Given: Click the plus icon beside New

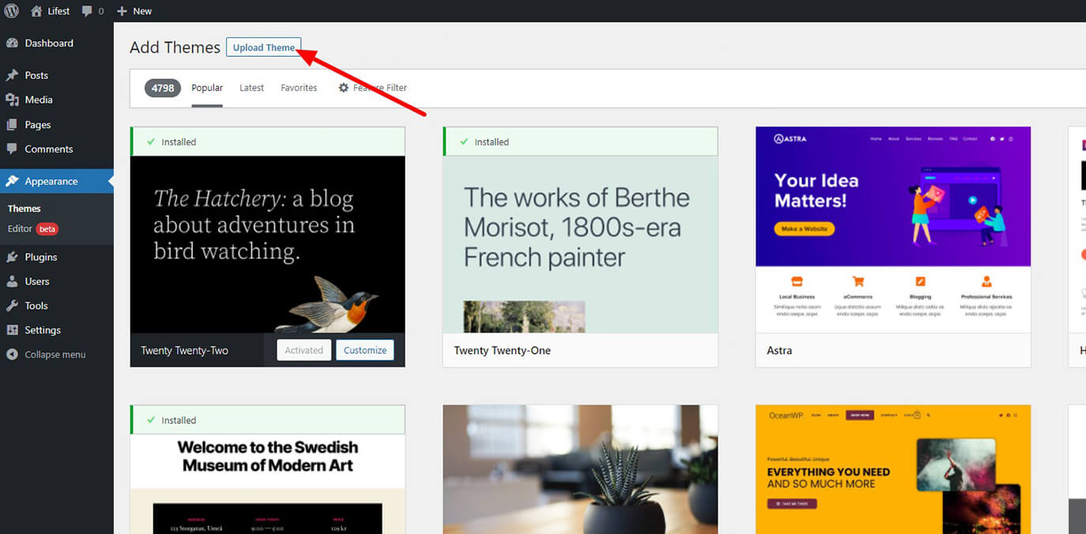Looking at the screenshot, I should (122, 11).
